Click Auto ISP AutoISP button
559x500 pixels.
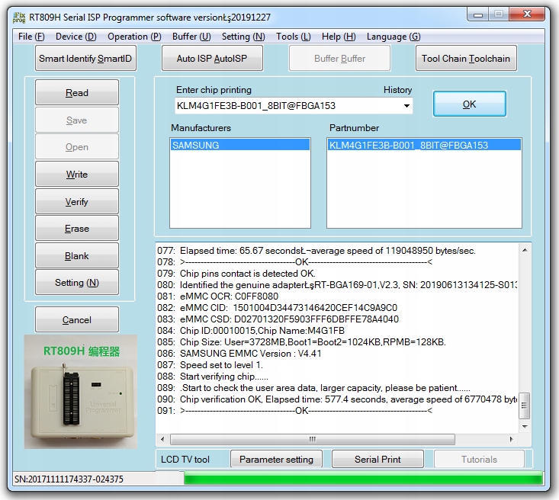coord(212,59)
